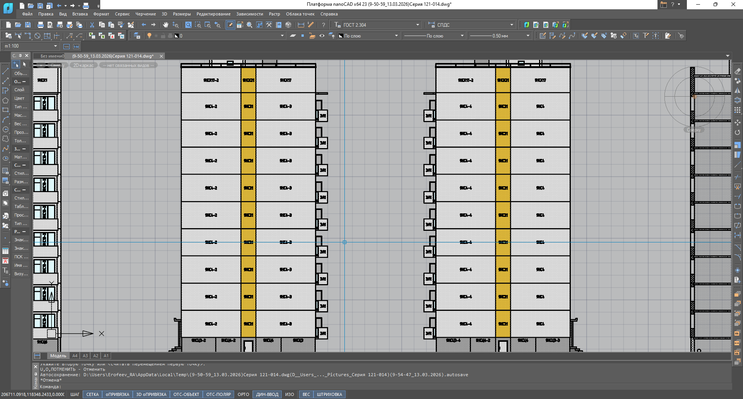Select the Zoom realtime tool
This screenshot has height=399, width=743.
point(175,25)
